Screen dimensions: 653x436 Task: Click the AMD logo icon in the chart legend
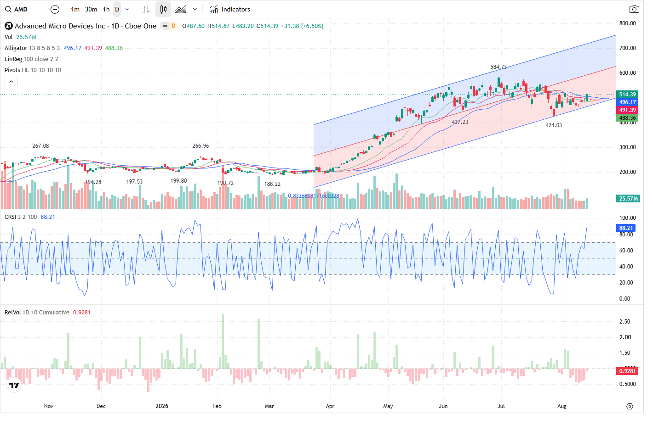8,26
